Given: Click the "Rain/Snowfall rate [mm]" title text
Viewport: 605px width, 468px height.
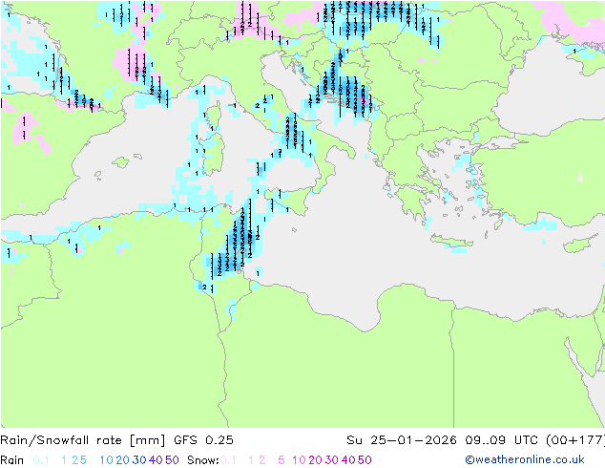Looking at the screenshot, I should pos(83,440).
